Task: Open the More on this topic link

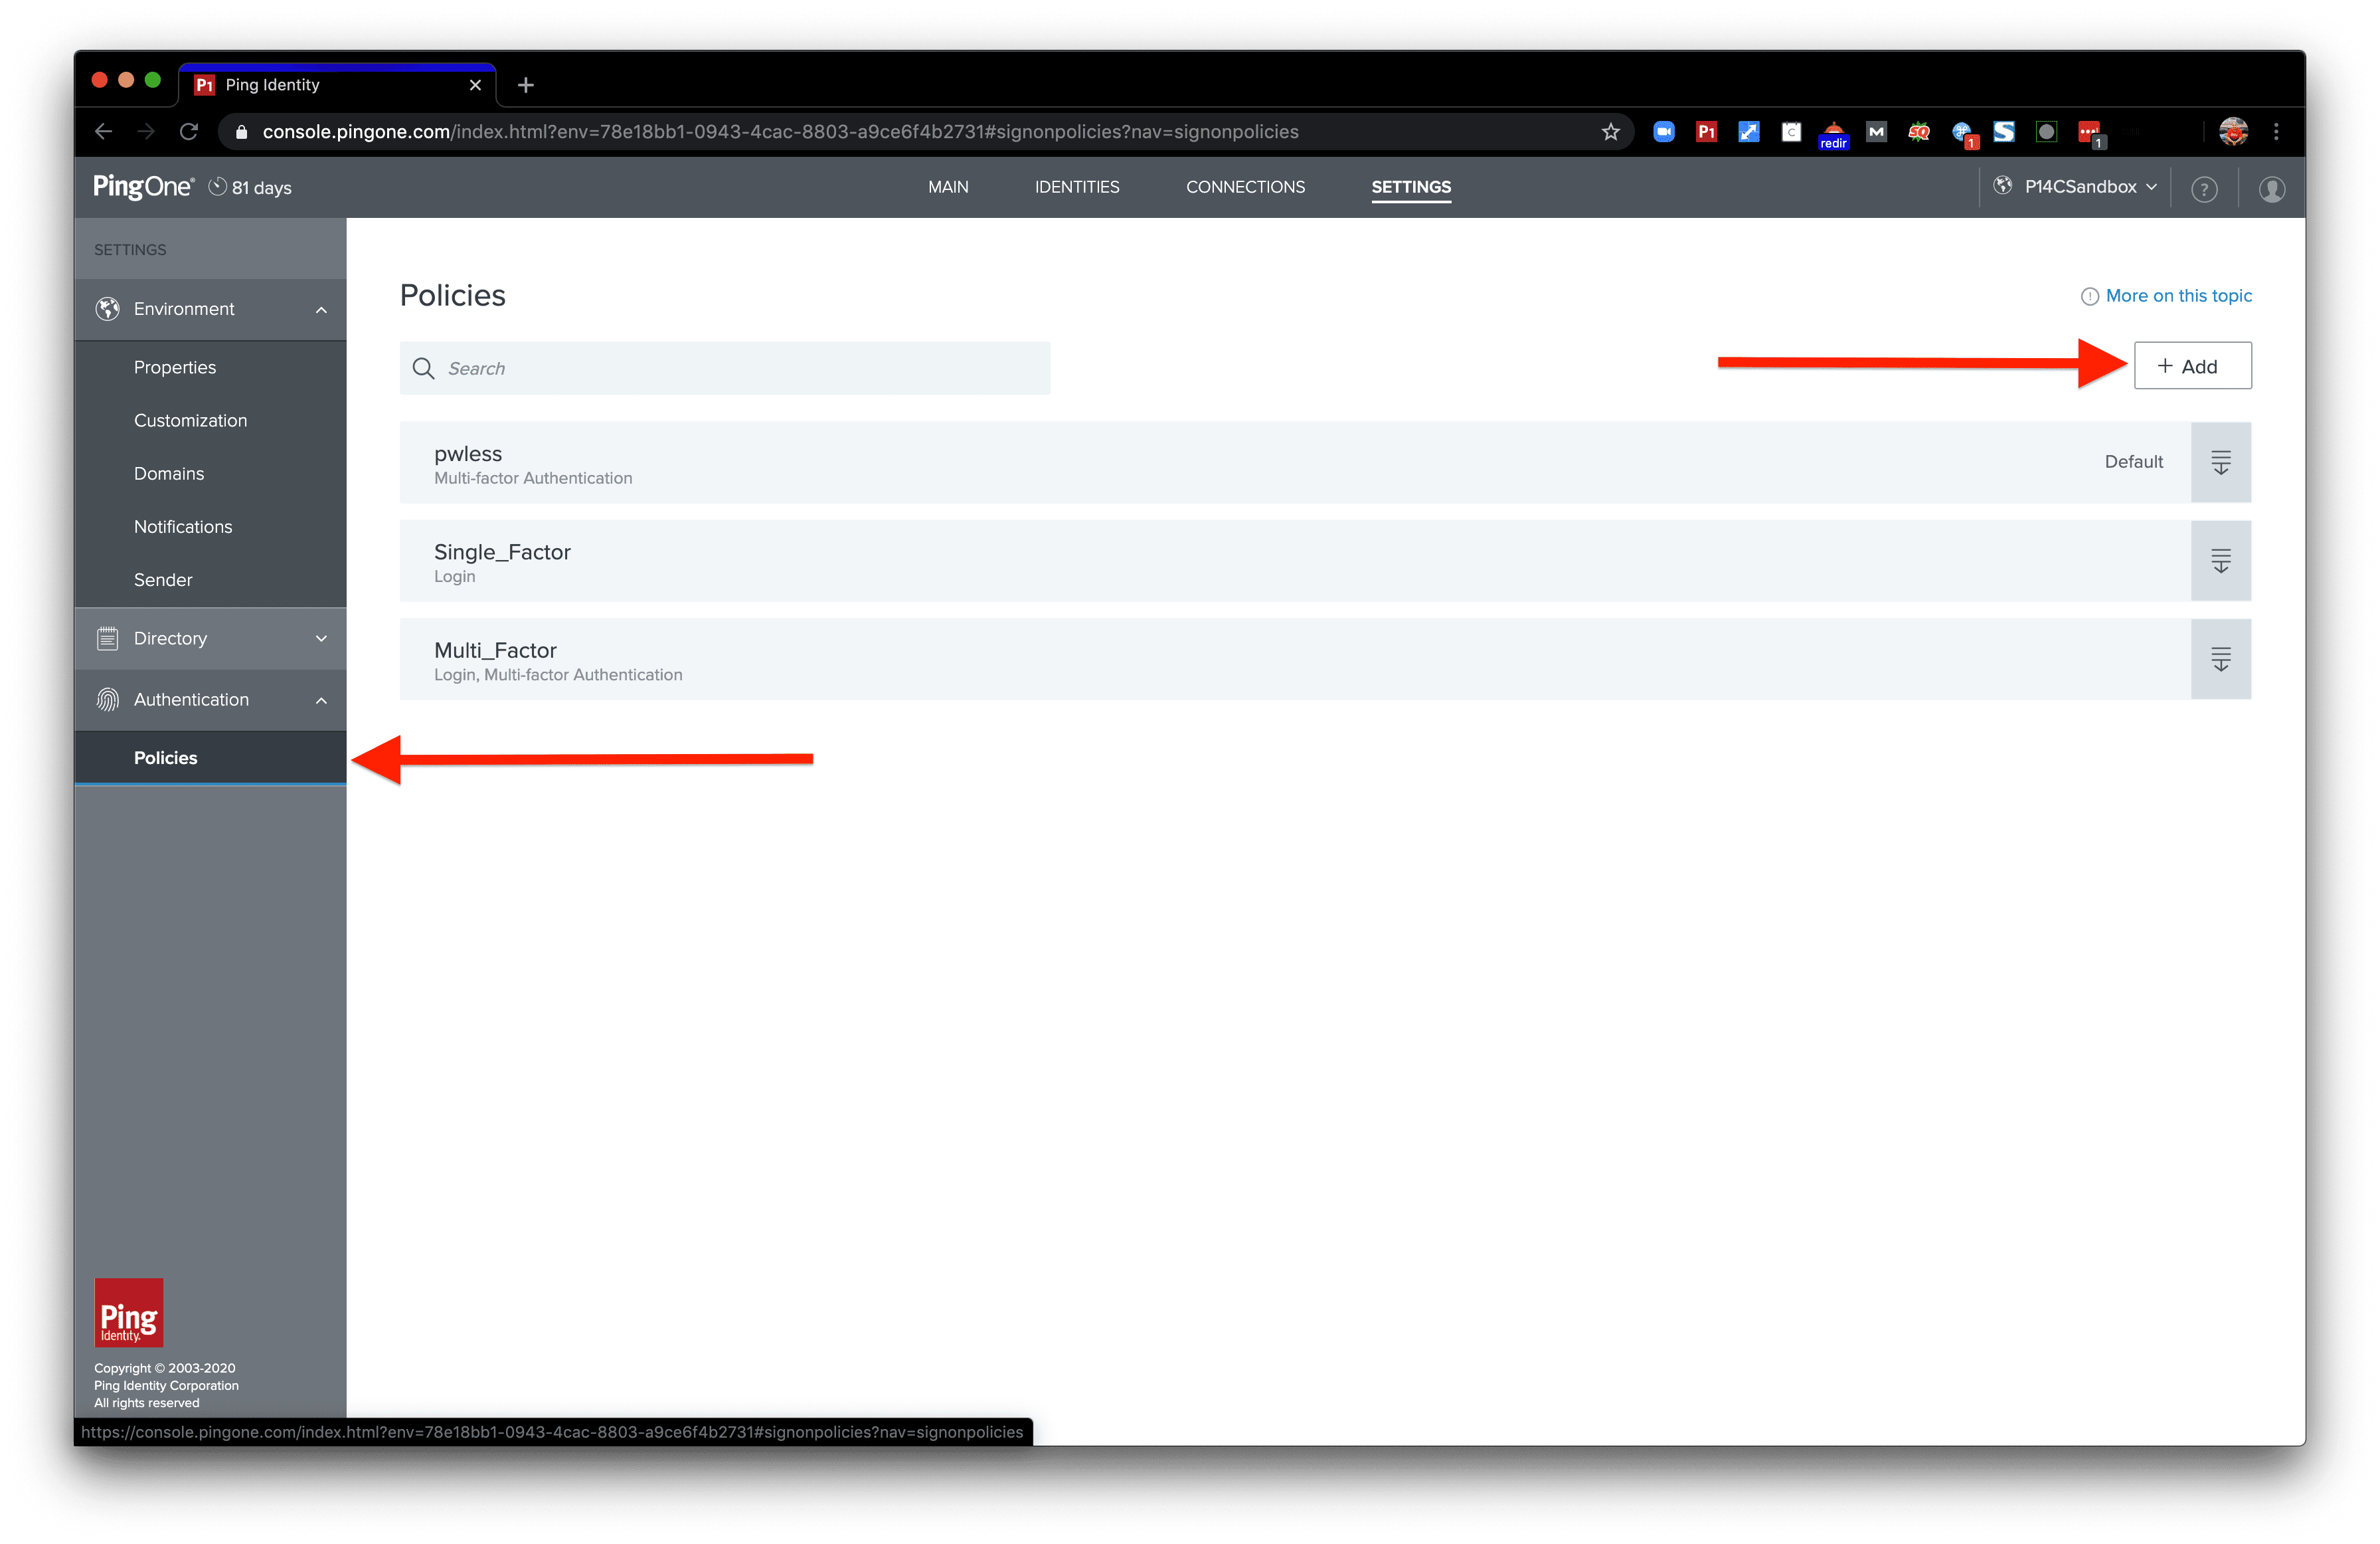Action: click(2178, 296)
